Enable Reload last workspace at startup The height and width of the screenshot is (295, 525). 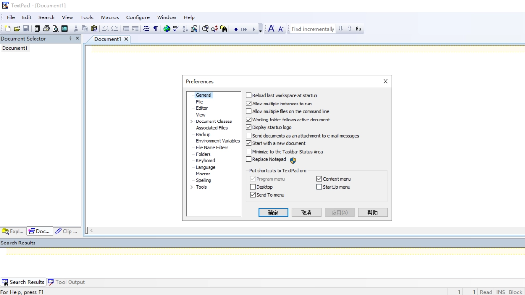click(x=249, y=95)
